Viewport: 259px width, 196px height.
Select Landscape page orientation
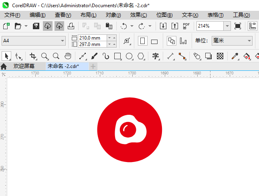[x=154, y=42]
